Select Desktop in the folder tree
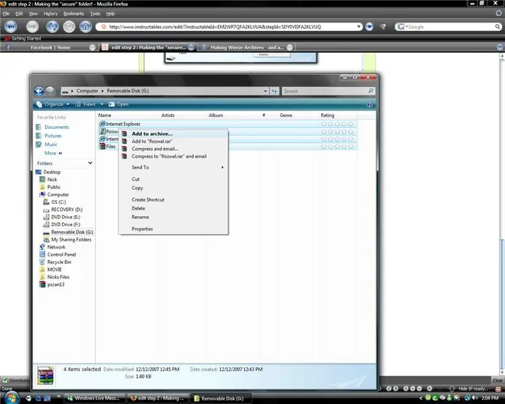Viewport: 505px width, 404px height. 52,172
